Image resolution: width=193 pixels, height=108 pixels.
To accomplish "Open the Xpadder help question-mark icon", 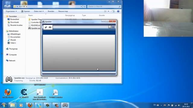I will 113,27.
